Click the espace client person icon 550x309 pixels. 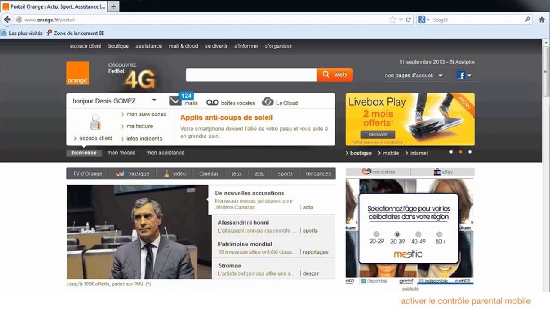[x=95, y=123]
